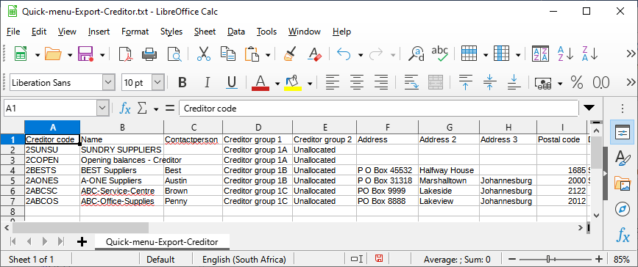This screenshot has height=267, width=638.
Task: Apply yellow background color
Action: [293, 83]
